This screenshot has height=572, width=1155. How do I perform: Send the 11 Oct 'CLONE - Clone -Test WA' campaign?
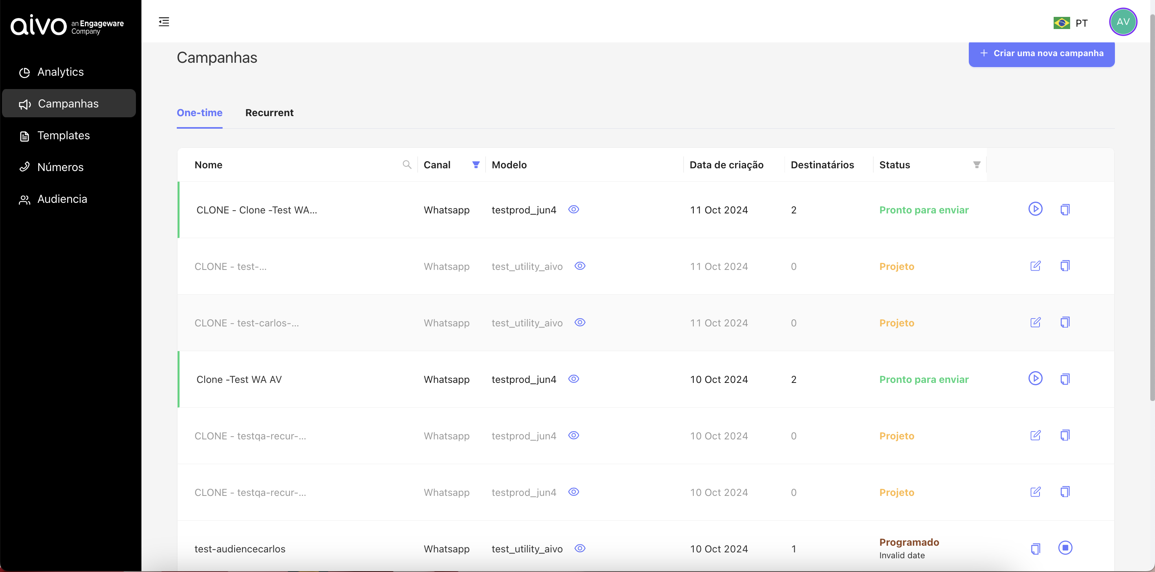tap(1035, 209)
